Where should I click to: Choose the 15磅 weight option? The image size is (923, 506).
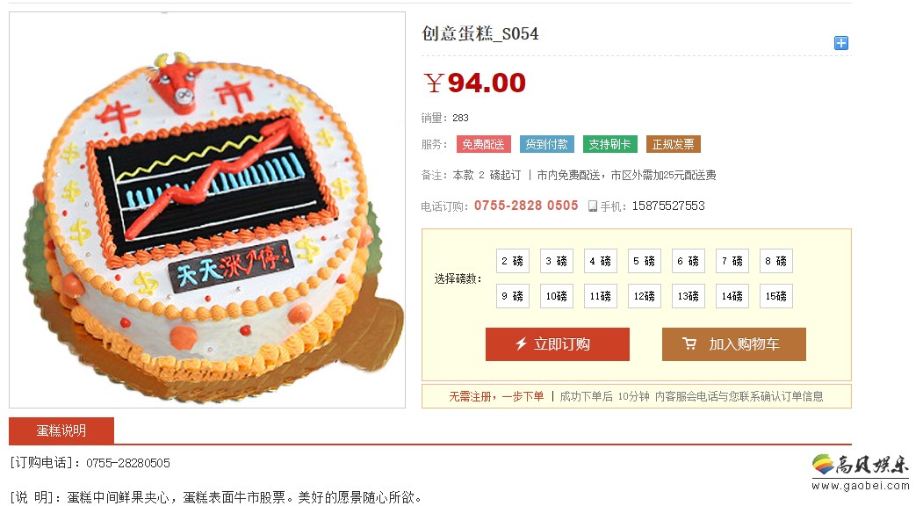(x=775, y=296)
